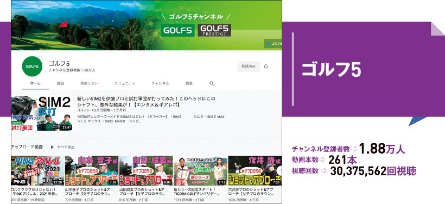445x204 pixels.
Task: Click the title ゴルフクラブだけじゃない！PINGアパレル
Action: pos(35,192)
